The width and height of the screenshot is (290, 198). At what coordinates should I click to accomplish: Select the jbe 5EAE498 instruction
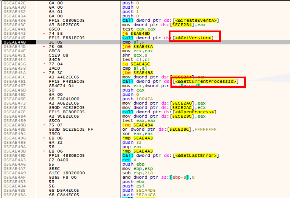[x=138, y=73]
